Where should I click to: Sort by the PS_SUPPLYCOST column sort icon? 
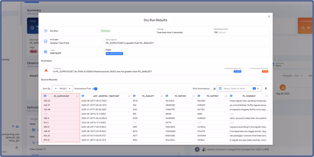77,96
